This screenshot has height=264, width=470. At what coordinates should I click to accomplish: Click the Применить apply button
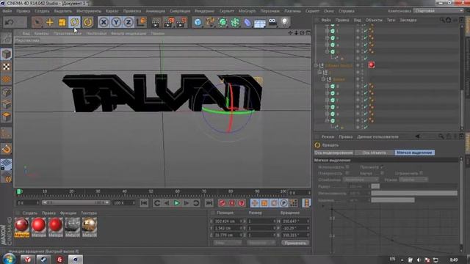point(295,243)
